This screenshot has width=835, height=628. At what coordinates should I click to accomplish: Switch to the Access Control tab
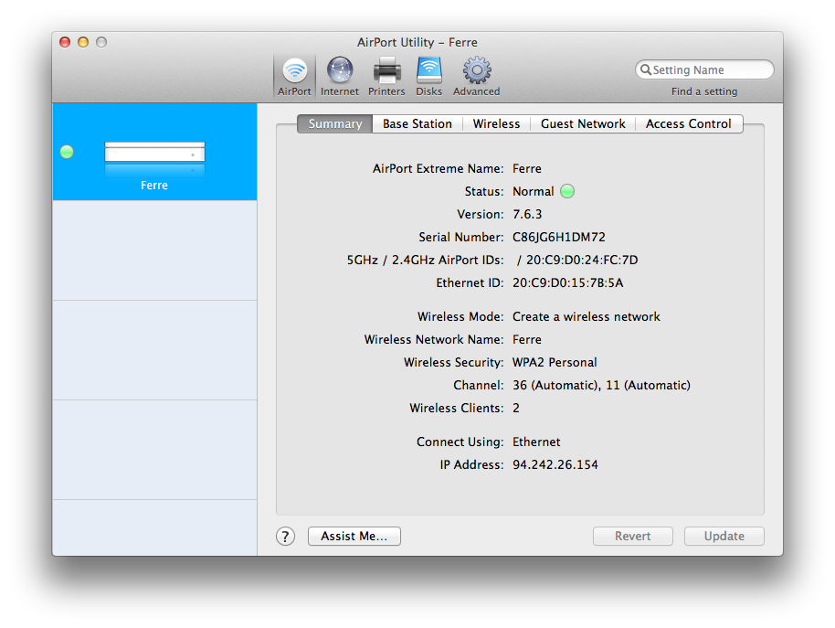point(689,124)
